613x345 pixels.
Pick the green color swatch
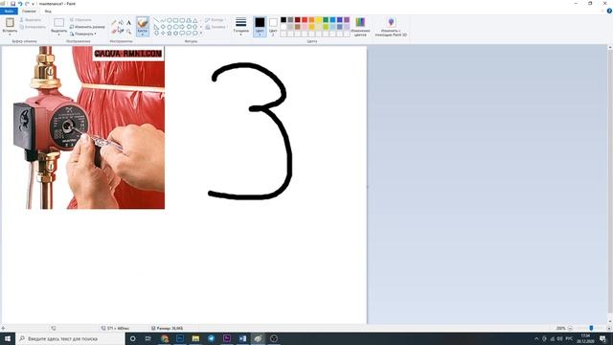click(x=326, y=19)
